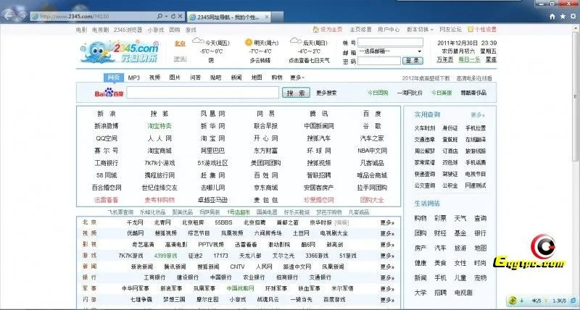The height and width of the screenshot is (310, 580).
Task: Open the 京东商城 link
Action: [x=265, y=188]
